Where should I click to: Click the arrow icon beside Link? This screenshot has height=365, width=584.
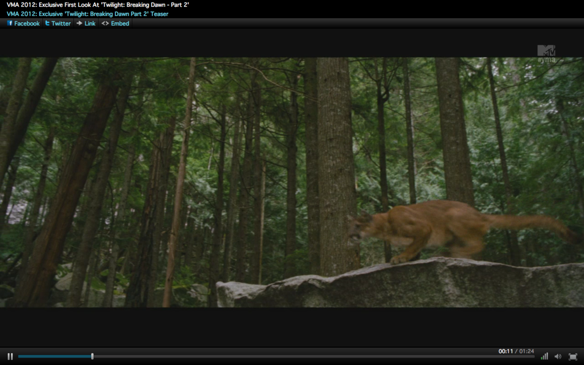pos(79,23)
